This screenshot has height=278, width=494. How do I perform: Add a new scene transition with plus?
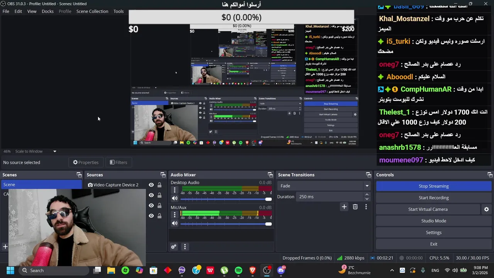[344, 207]
